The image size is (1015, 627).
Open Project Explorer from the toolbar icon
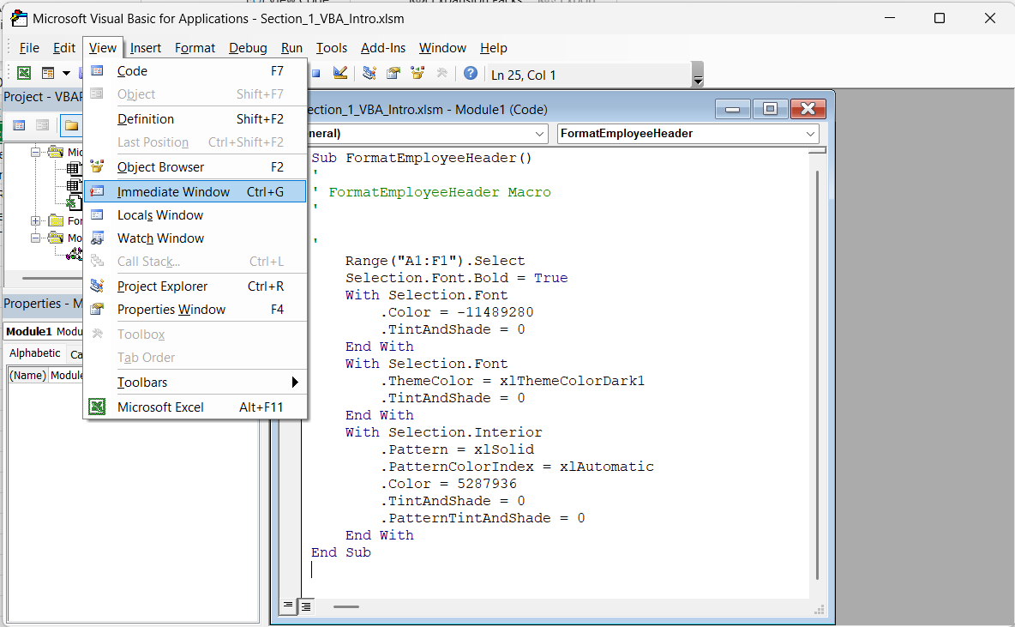[x=369, y=73]
